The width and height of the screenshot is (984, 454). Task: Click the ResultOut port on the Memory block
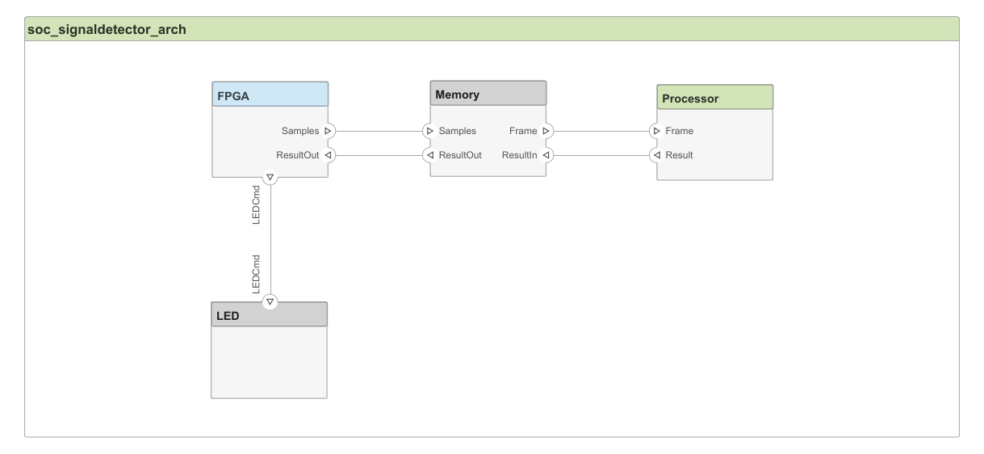click(429, 154)
